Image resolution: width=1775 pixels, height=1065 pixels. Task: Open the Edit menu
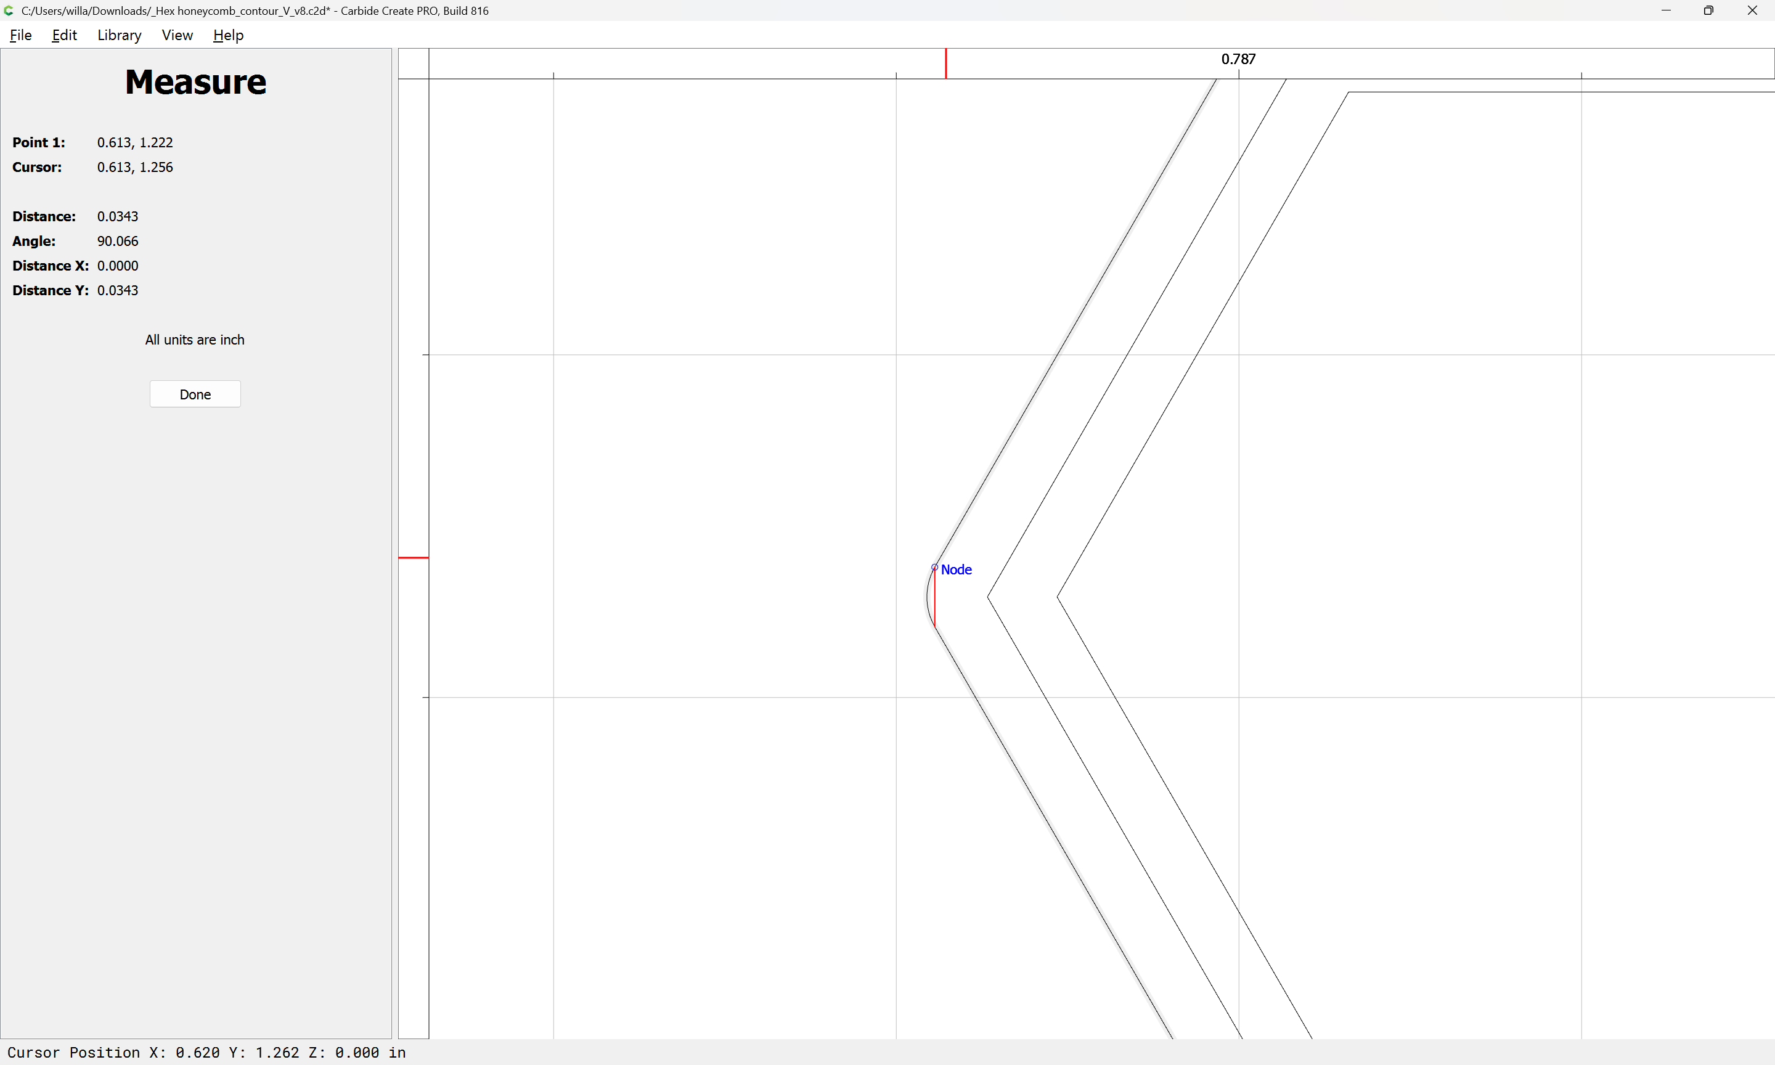[x=65, y=35]
